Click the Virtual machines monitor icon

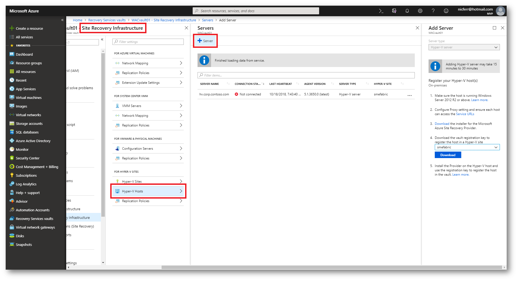coord(12,98)
